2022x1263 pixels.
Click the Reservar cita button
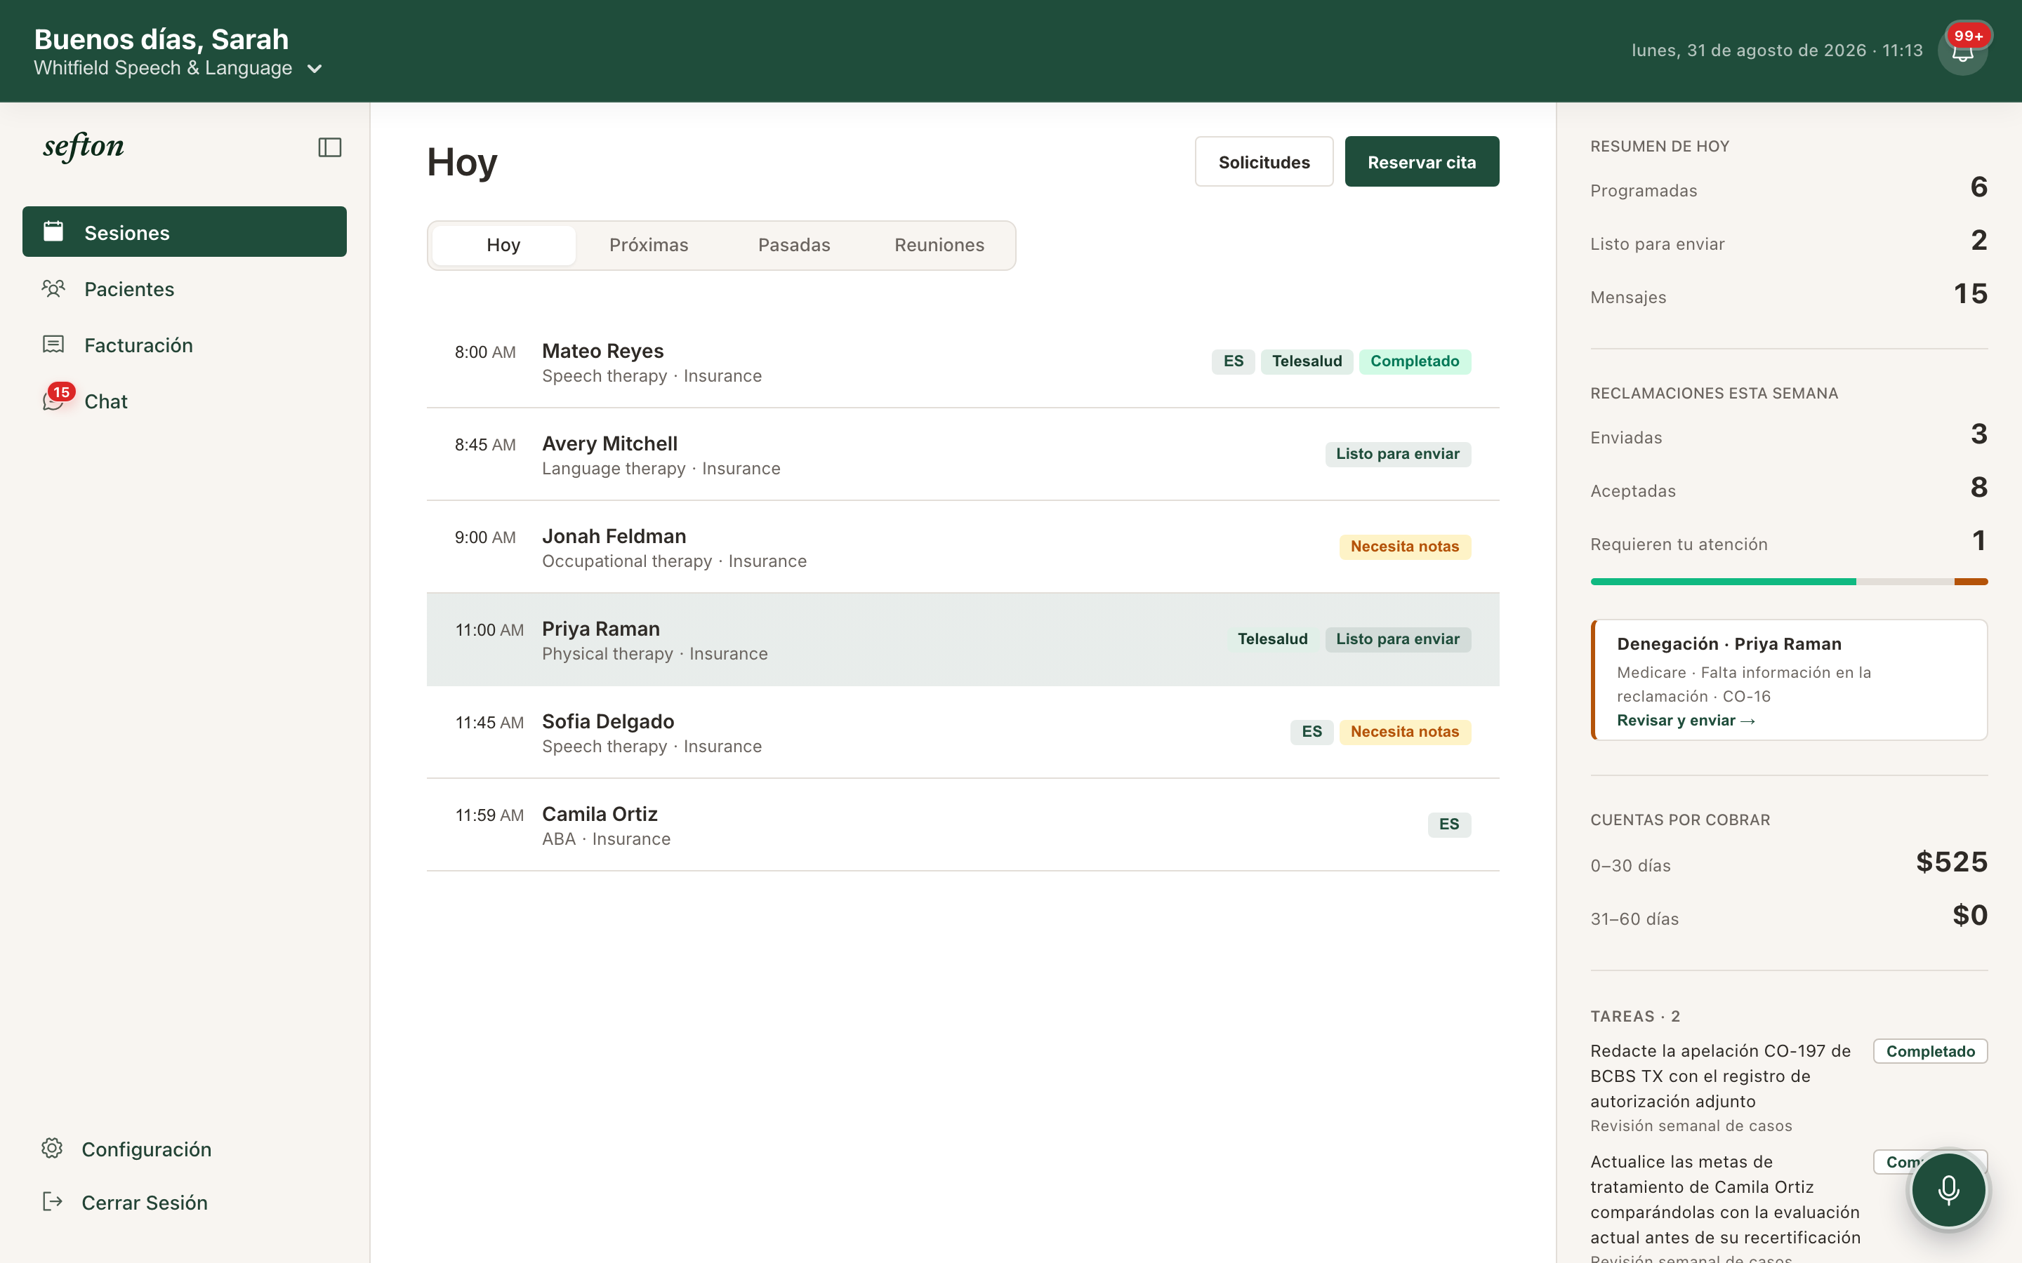(1421, 162)
